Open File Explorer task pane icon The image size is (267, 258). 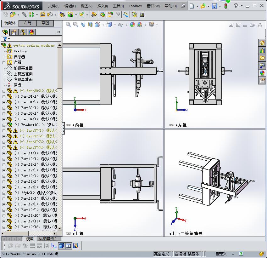pyautogui.click(x=262, y=58)
